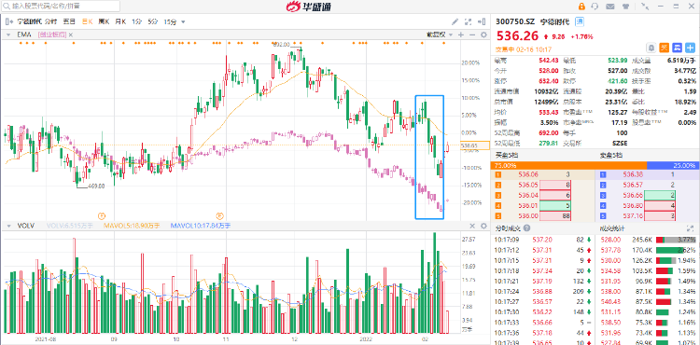Select the 日K chart tab
Screen dimensions: 700x345
point(87,21)
